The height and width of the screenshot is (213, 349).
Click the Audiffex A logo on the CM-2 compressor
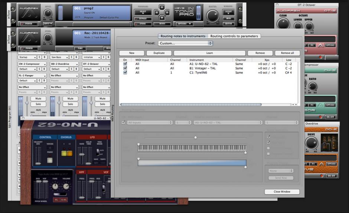(x=320, y=105)
